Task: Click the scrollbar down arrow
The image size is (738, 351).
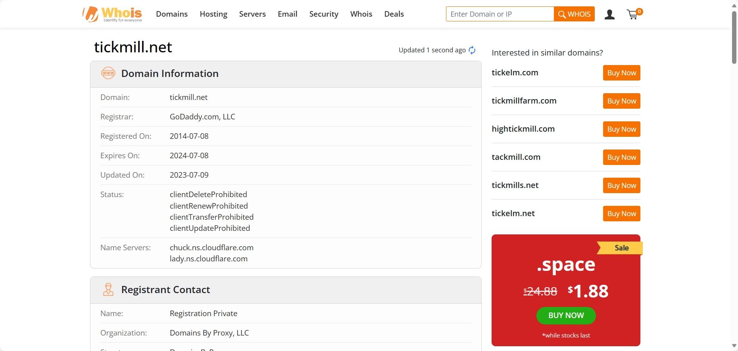Action: (734, 346)
